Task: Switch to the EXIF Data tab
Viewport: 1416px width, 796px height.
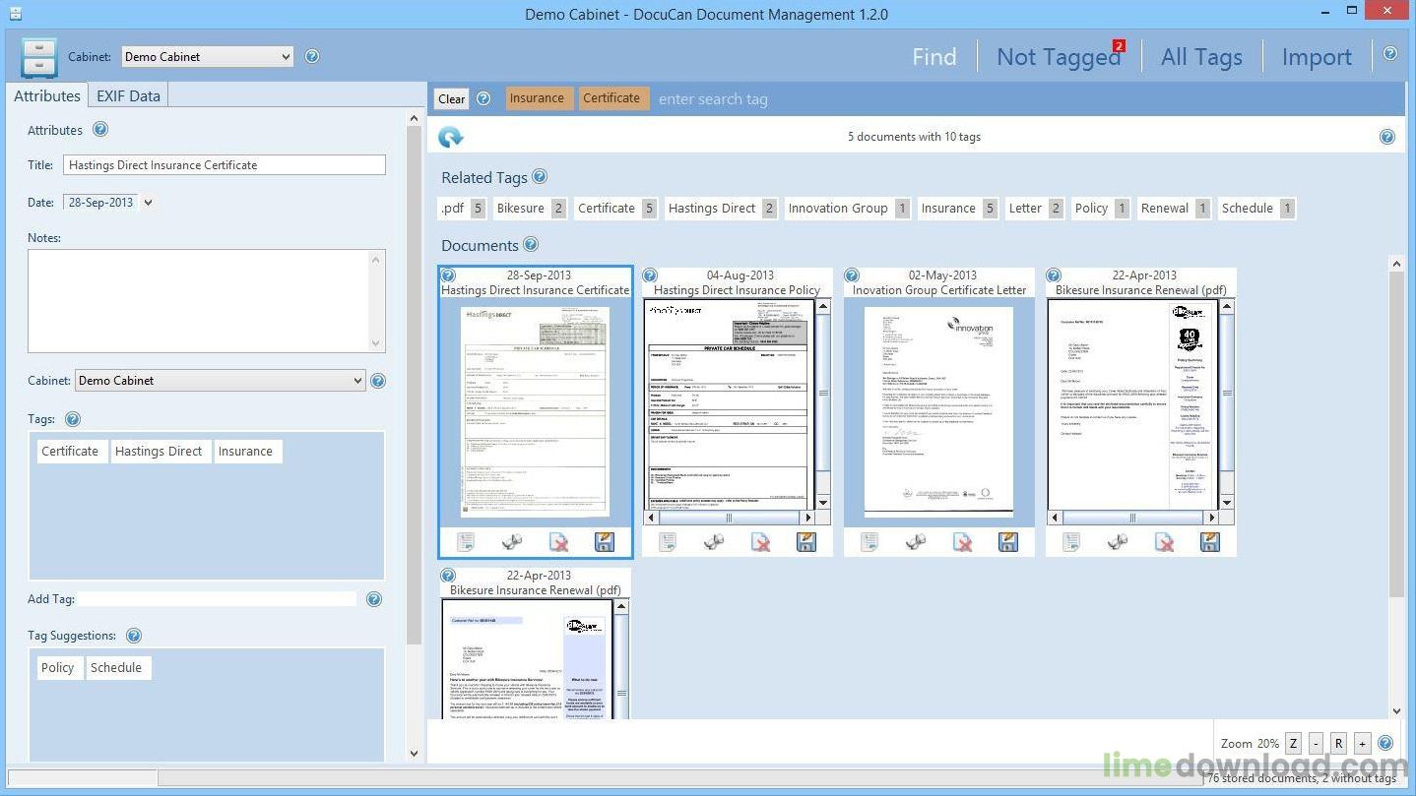Action: point(128,95)
